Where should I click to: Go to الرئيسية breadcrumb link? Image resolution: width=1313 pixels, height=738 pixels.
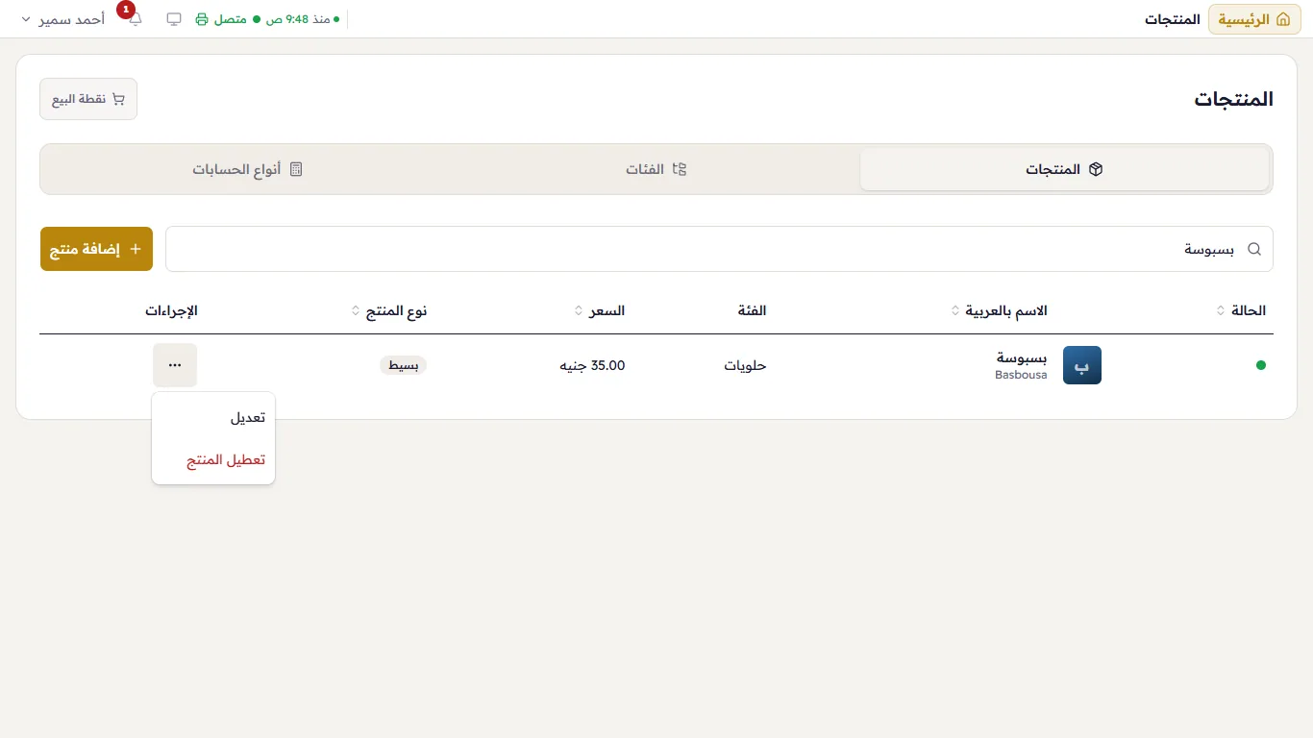click(x=1254, y=19)
